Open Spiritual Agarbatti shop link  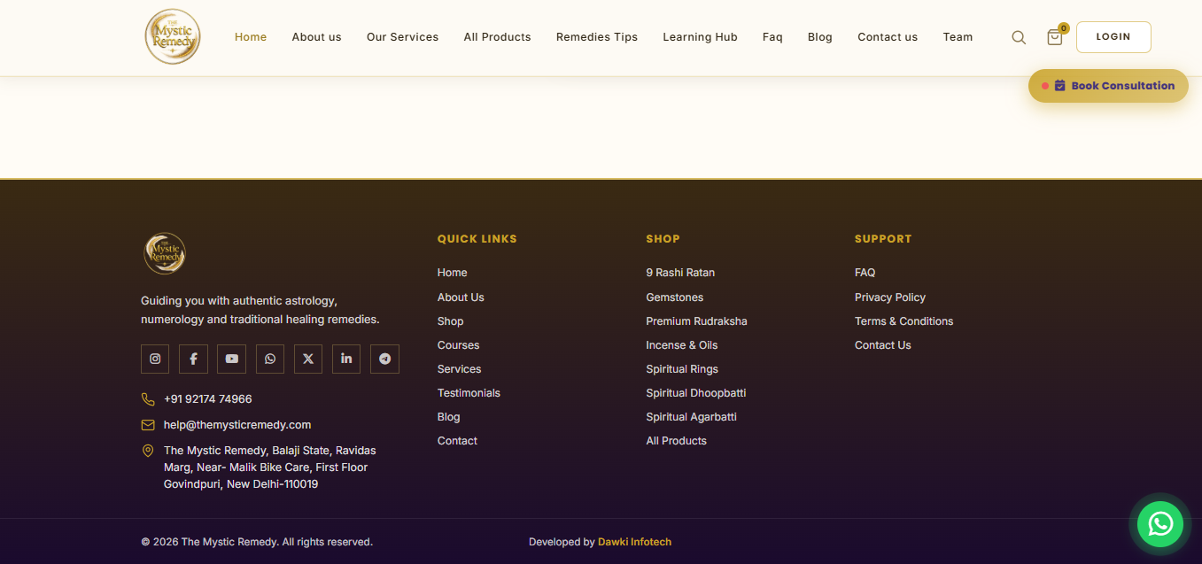click(x=692, y=417)
